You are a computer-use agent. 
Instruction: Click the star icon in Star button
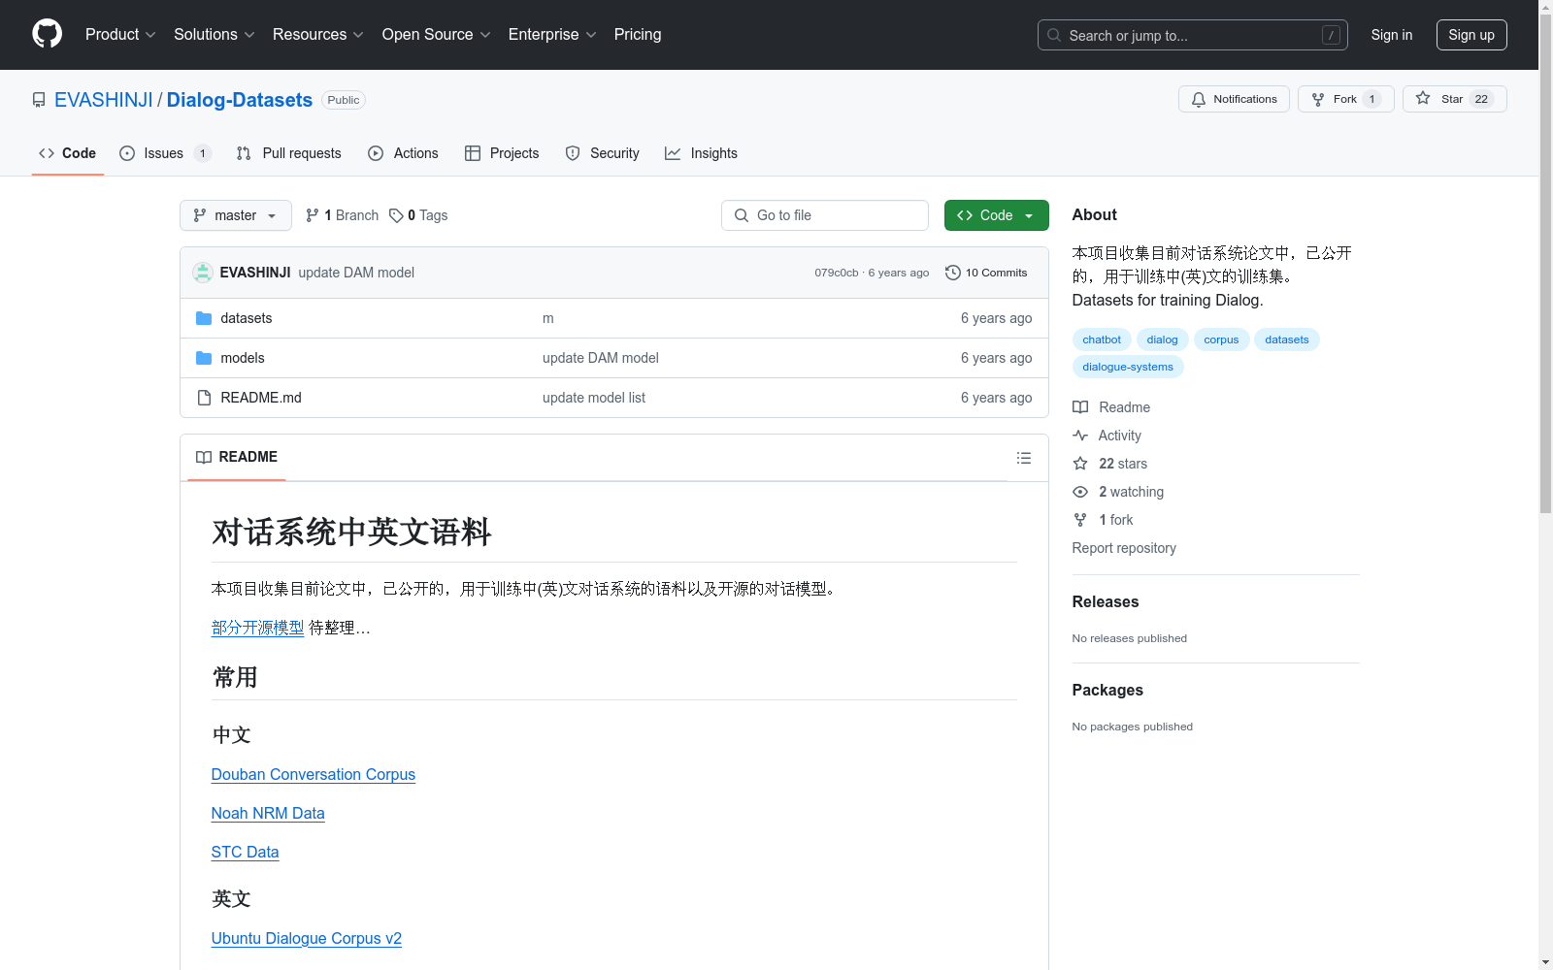click(1423, 98)
